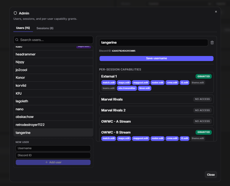Click the Marvel Rivals session title
This screenshot has width=230, height=186.
112,99
